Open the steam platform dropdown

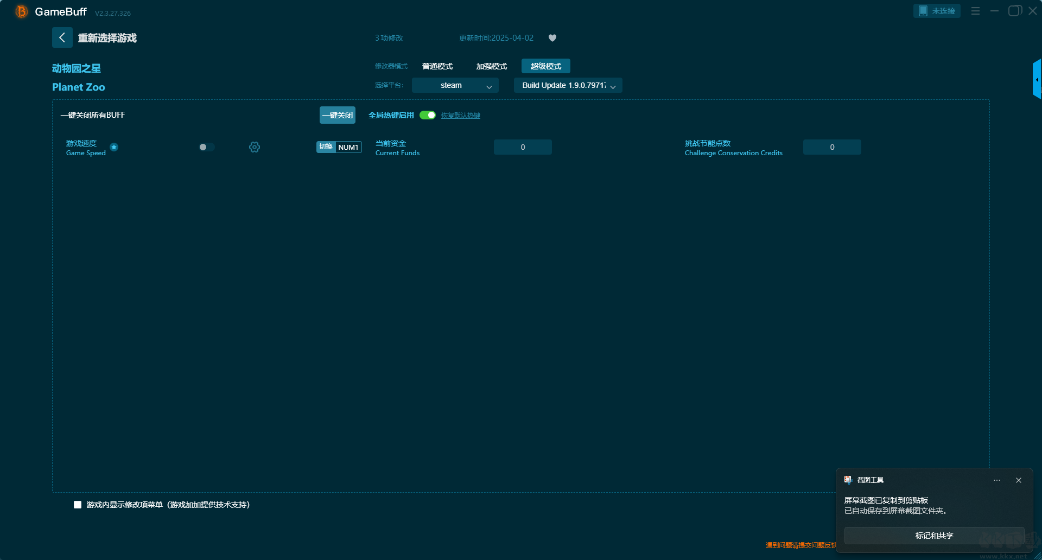point(455,85)
